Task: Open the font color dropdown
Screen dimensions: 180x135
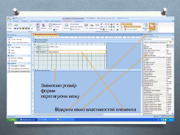Action: 38,24
